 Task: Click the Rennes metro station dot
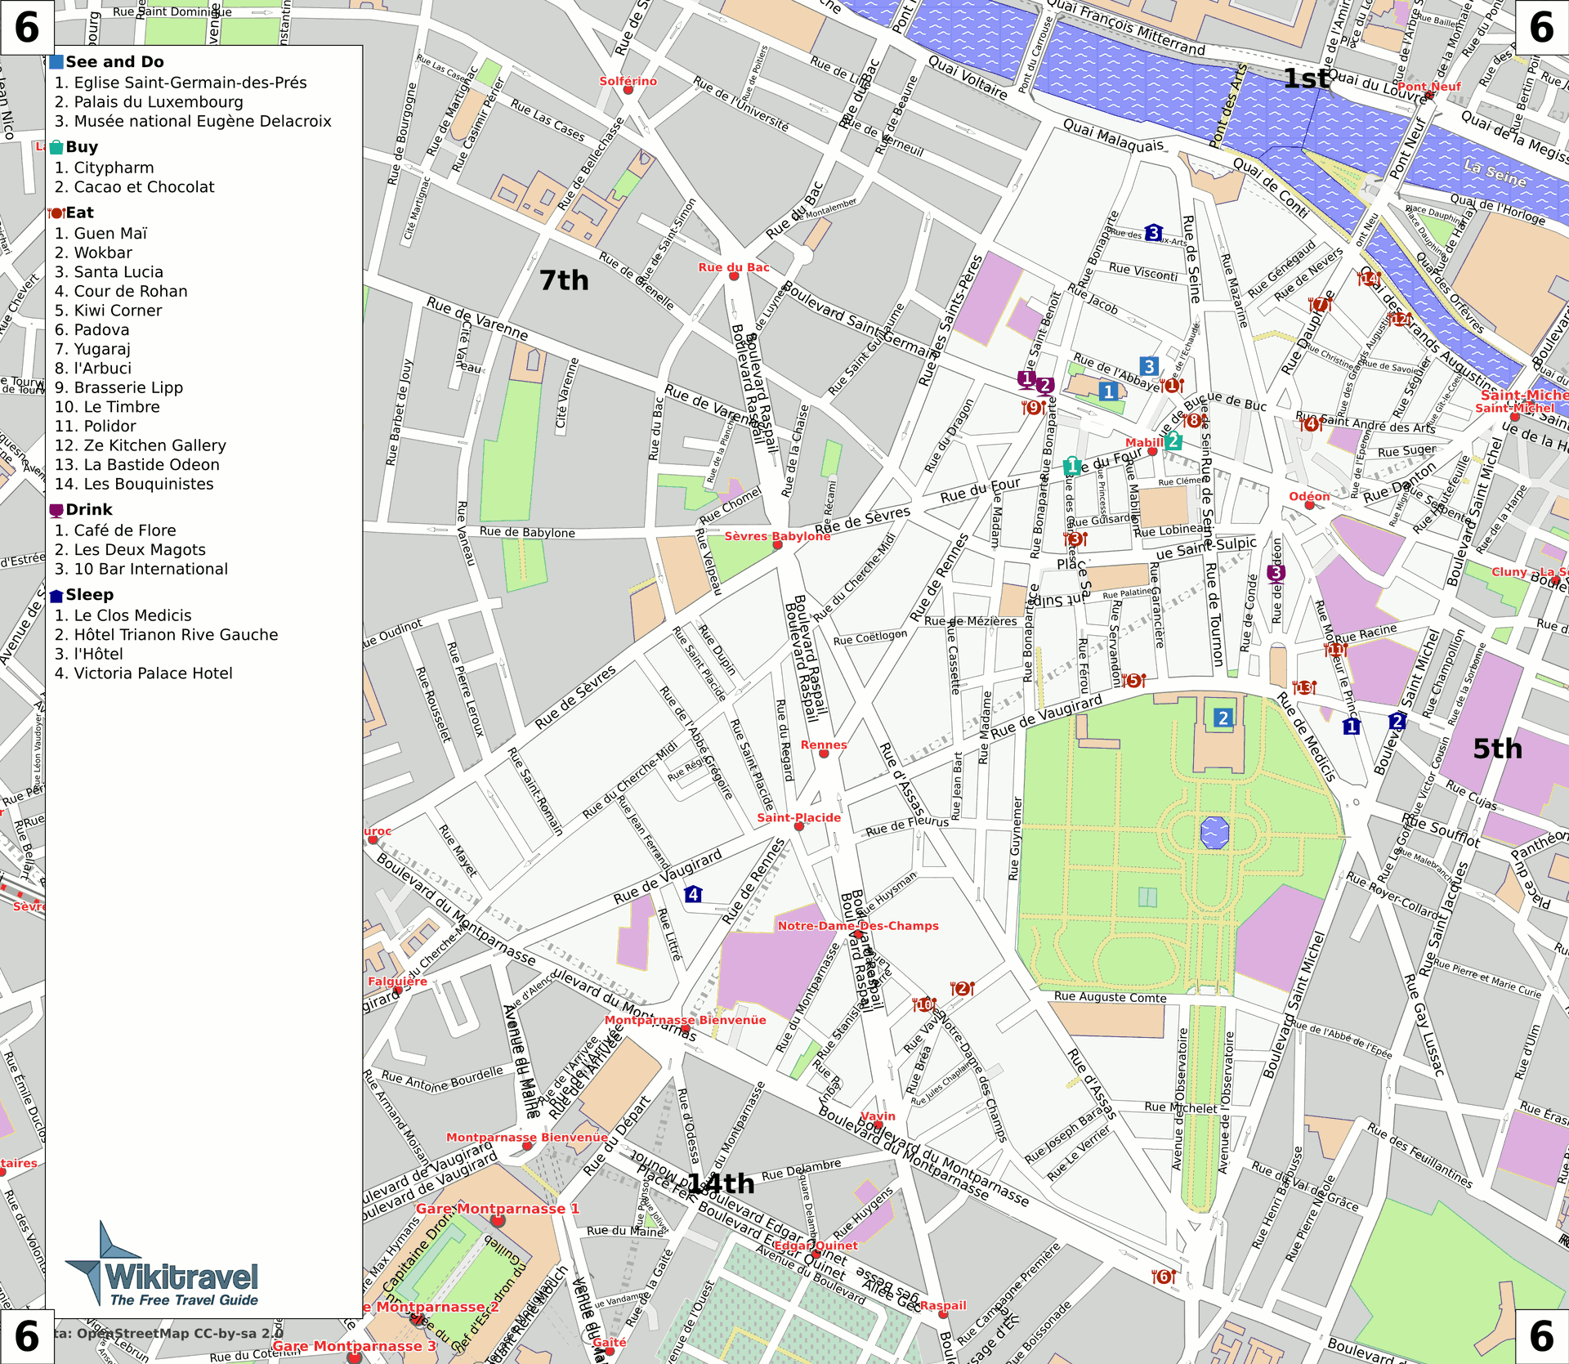824,754
